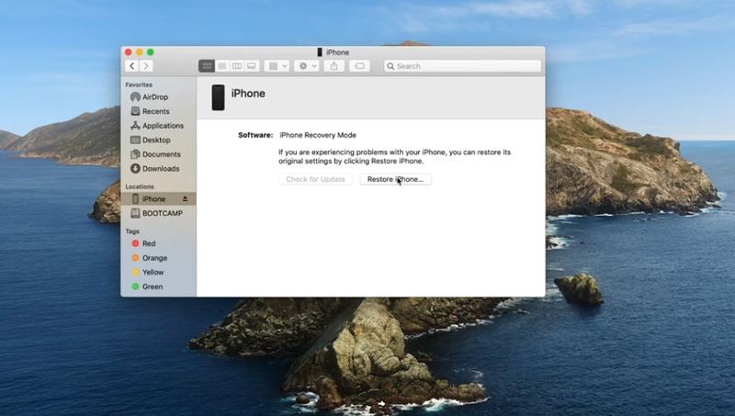Click the large iPhone device icon
This screenshot has height=416, width=735.
[x=218, y=97]
